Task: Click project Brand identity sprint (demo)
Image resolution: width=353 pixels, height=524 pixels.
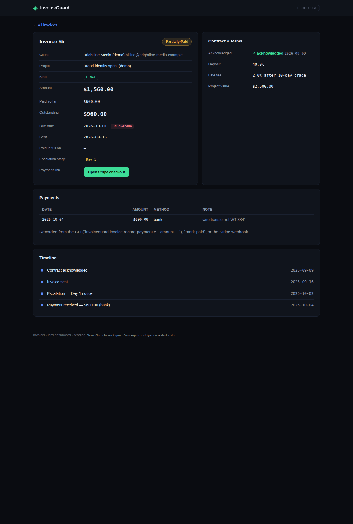Action: tap(107, 66)
